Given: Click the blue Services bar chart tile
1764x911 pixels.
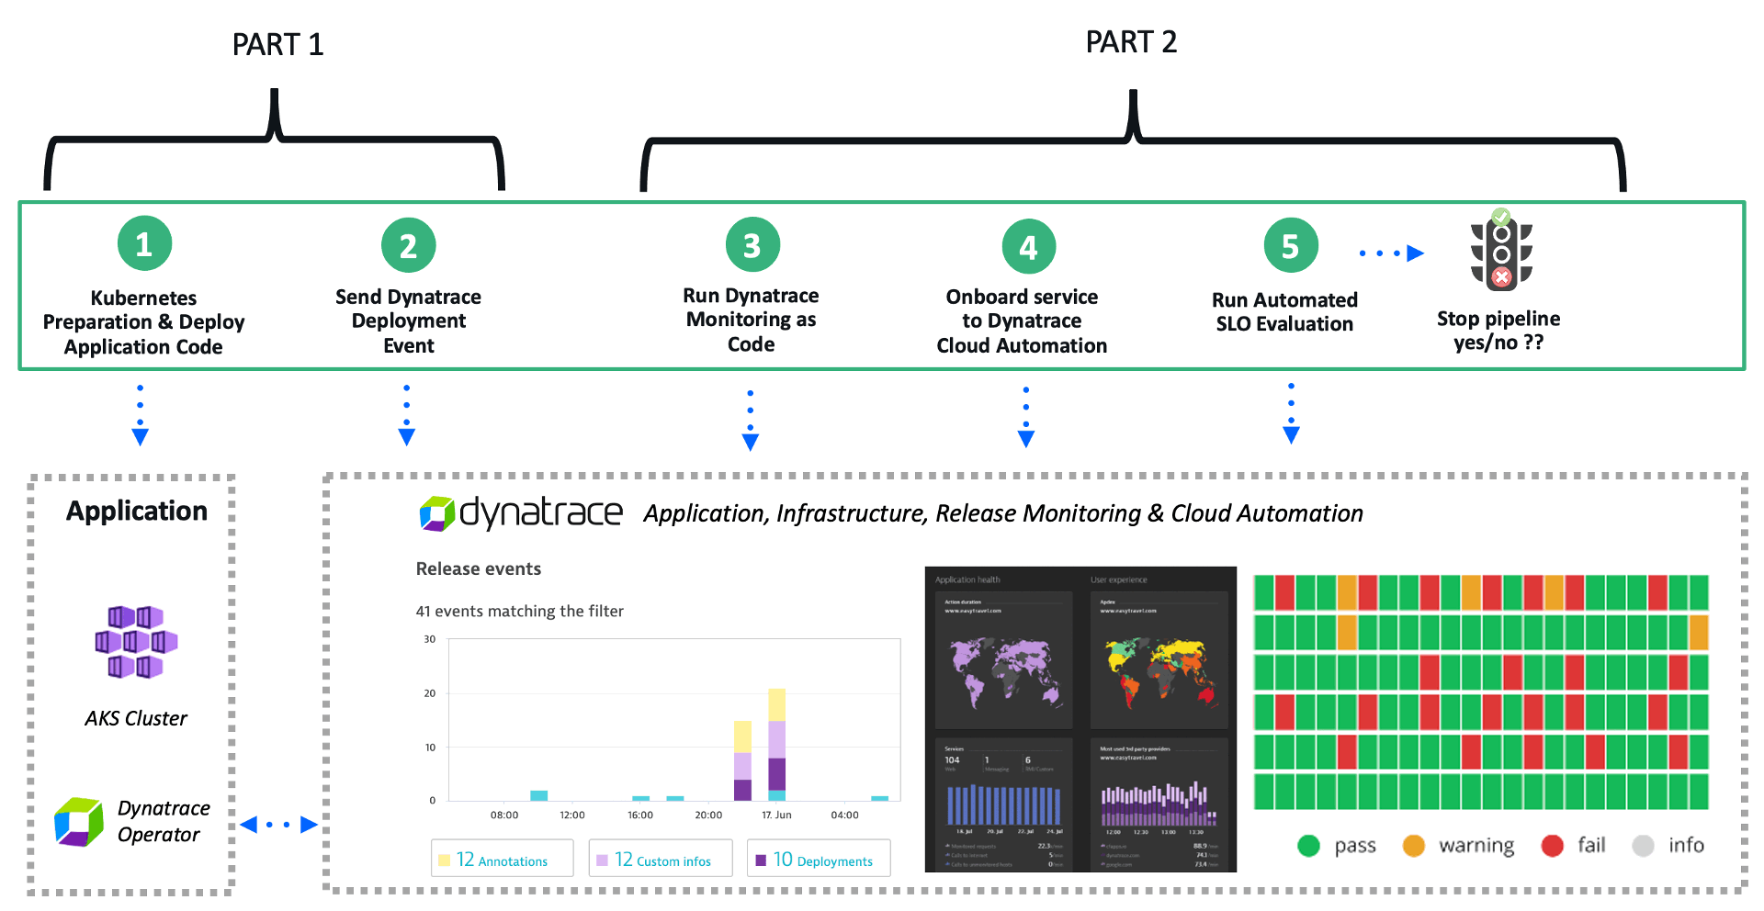Looking at the screenshot, I should coord(1004,803).
